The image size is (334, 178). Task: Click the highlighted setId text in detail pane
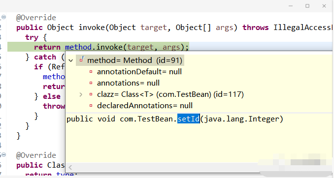click(x=189, y=119)
